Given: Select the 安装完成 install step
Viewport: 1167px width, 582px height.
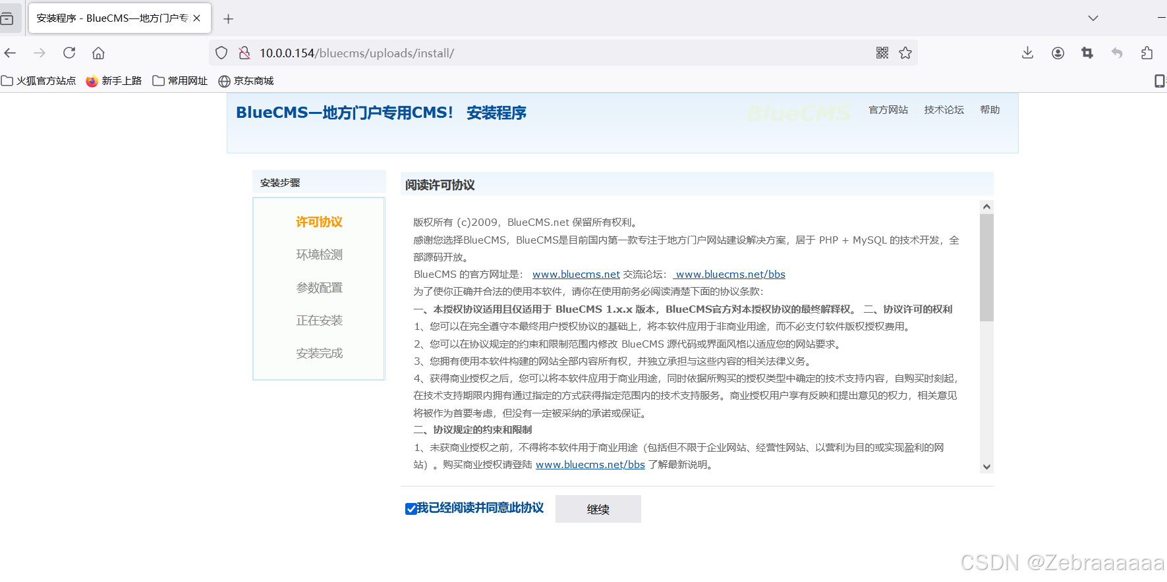Looking at the screenshot, I should tap(319, 354).
